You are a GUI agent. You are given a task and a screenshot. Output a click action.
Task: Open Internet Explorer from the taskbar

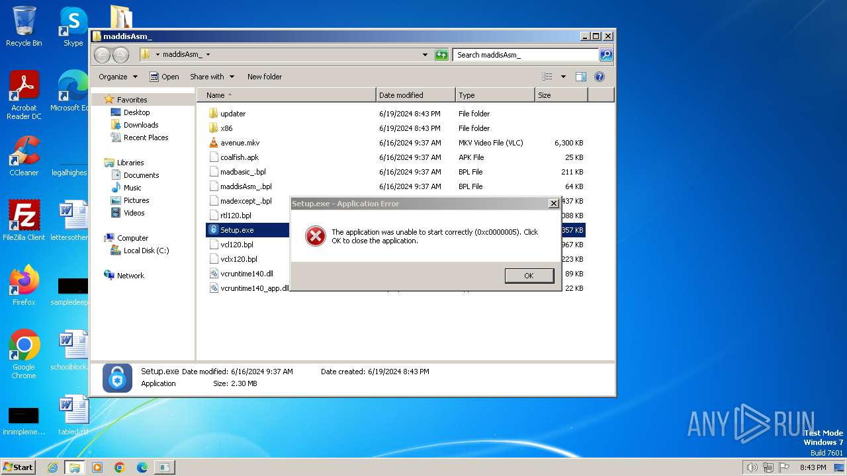pos(52,467)
